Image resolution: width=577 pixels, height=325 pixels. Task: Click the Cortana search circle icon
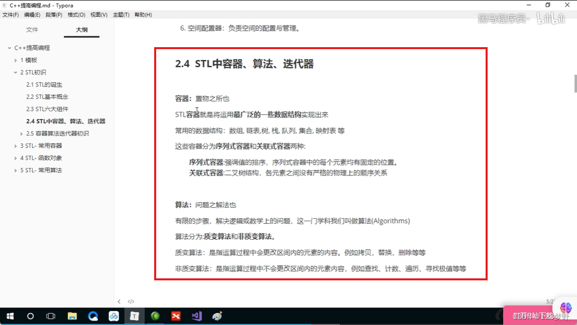[31, 316]
